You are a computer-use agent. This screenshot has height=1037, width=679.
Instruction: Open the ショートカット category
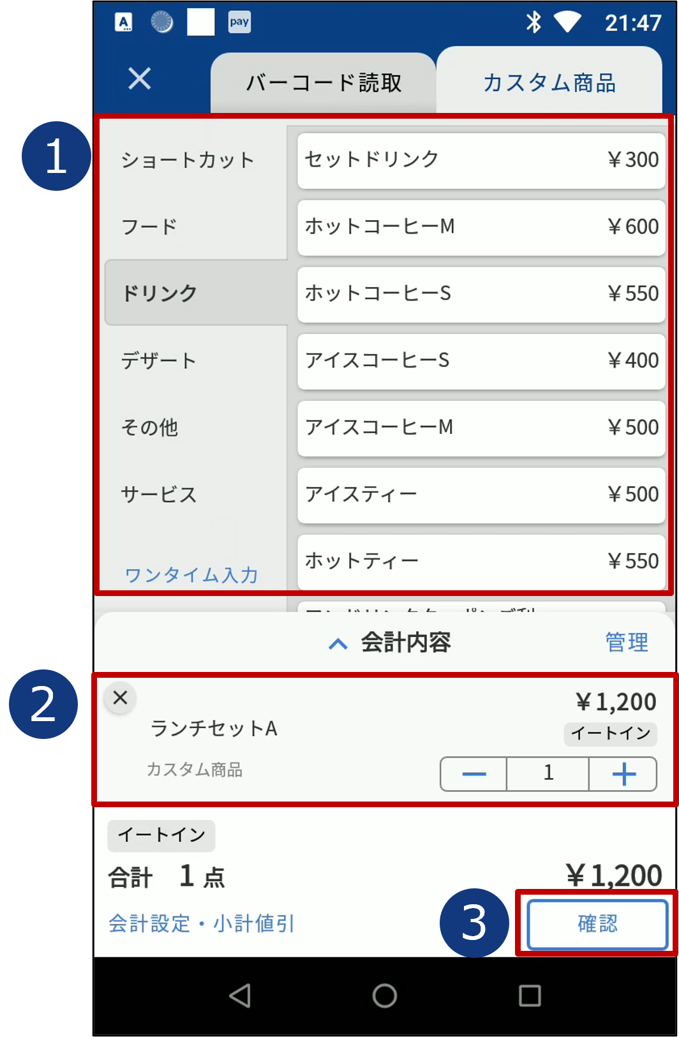click(188, 160)
